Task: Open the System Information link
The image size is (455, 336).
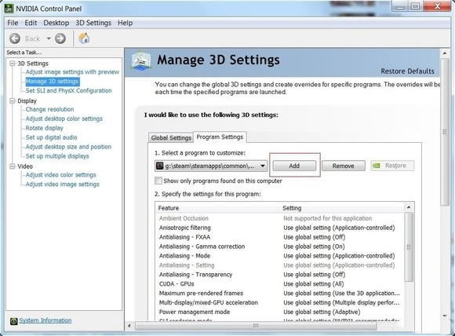Action: 45,320
